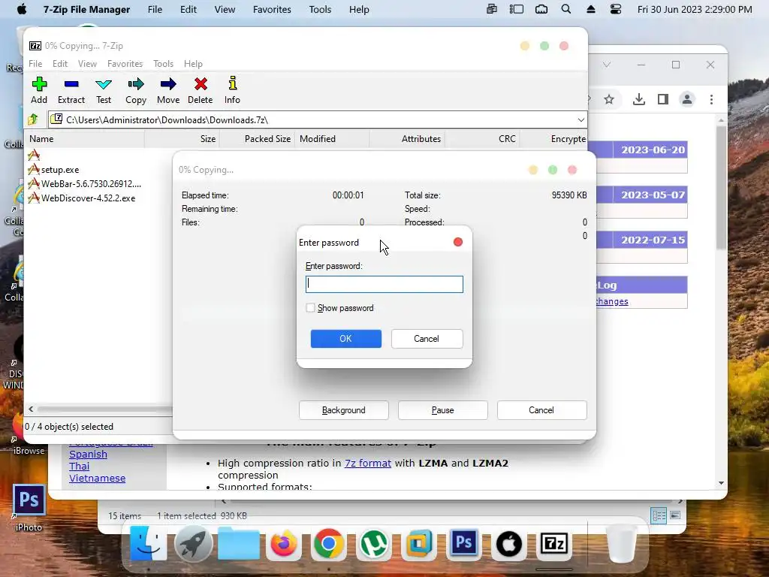Toggle the browser side panel icon
Screen dimensions: 769x577
click(x=663, y=100)
